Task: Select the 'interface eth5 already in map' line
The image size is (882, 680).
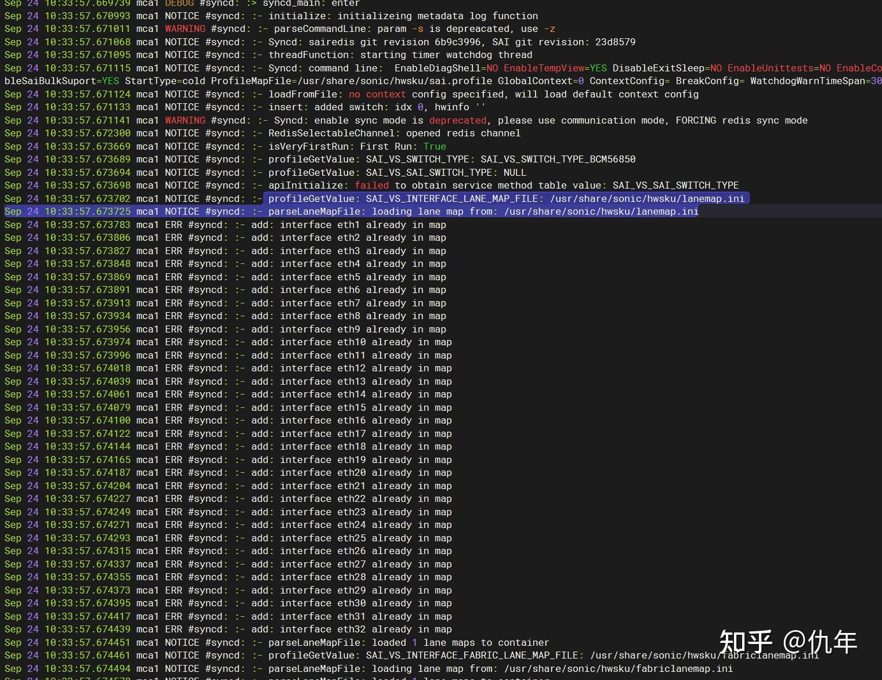Action: click(363, 277)
